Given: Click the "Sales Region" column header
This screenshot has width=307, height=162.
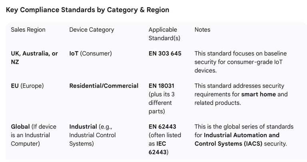Looking at the screenshot, I should pos(28,30).
